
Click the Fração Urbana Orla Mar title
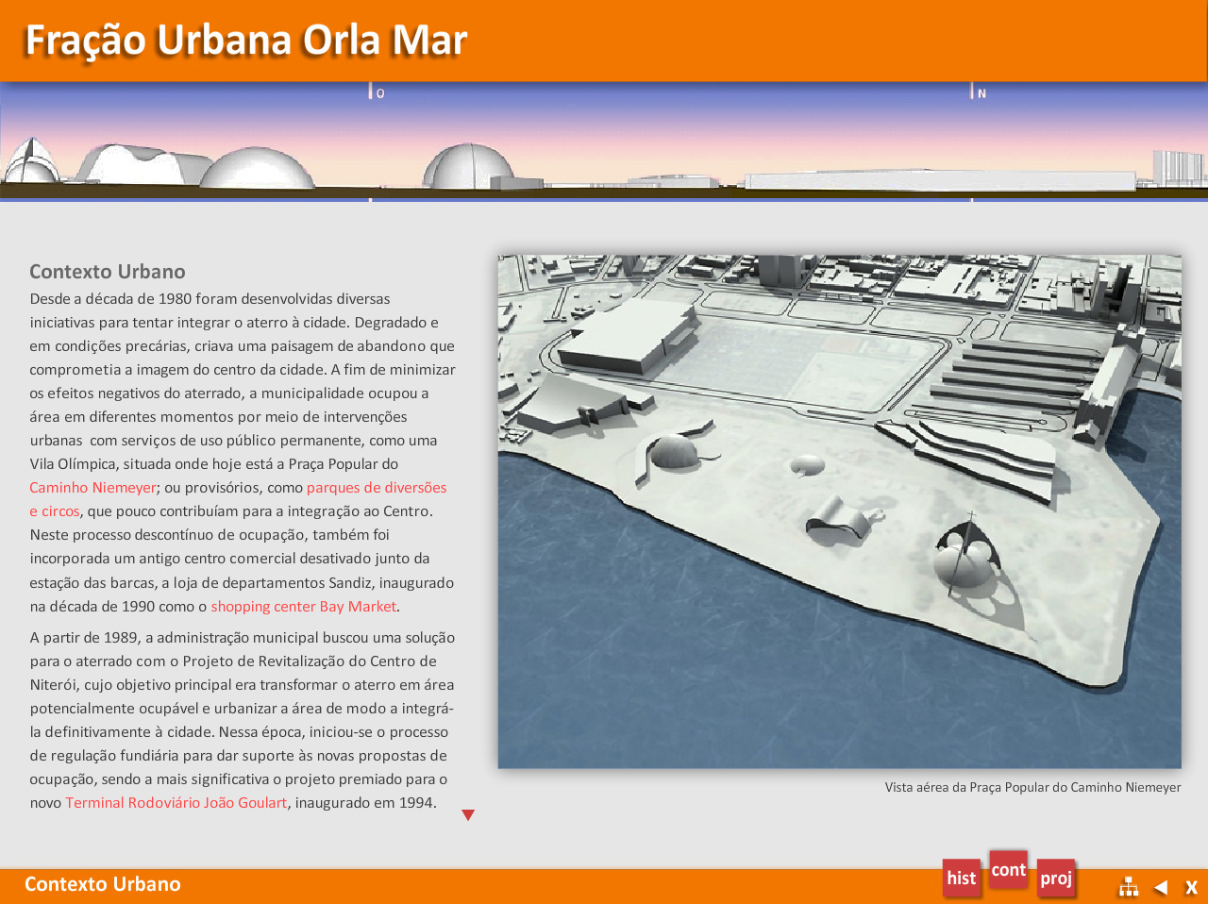coord(246,41)
